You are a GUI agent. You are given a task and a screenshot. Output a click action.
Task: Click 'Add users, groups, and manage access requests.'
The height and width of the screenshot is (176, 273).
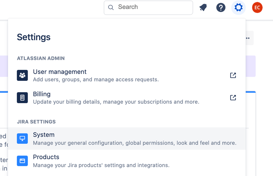(x=96, y=79)
